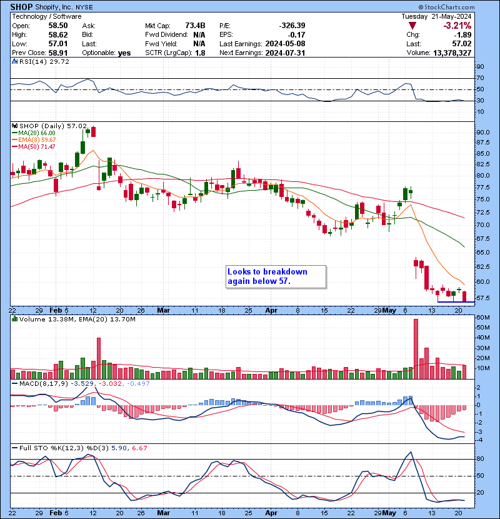
Task: Click the 'Looks to breakdown again below 57' annotation
Action: click(276, 277)
